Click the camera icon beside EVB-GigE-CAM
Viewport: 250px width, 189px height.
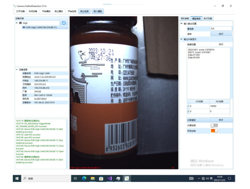click(x=24, y=27)
